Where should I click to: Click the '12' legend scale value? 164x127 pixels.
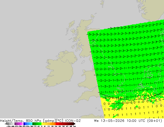pyautogui.click(x=49, y=126)
